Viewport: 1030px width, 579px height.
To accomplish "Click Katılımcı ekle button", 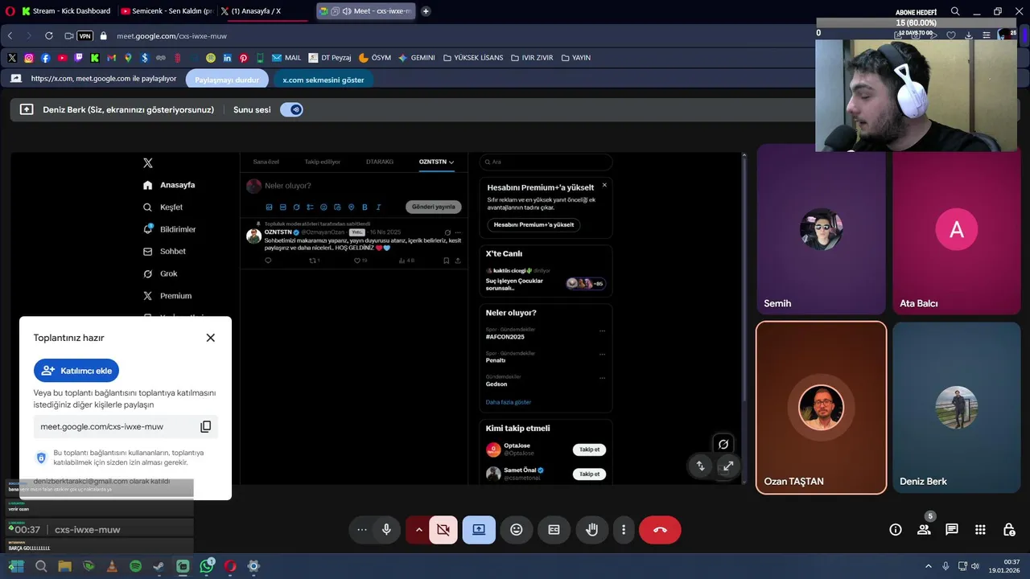I will point(76,371).
